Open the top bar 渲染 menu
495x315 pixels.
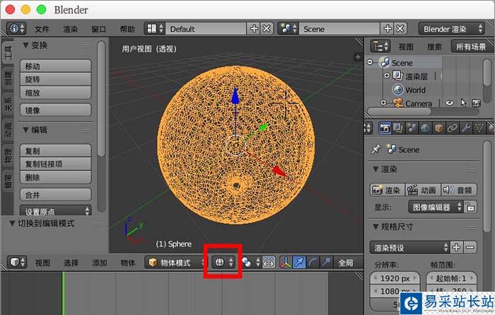(x=71, y=29)
